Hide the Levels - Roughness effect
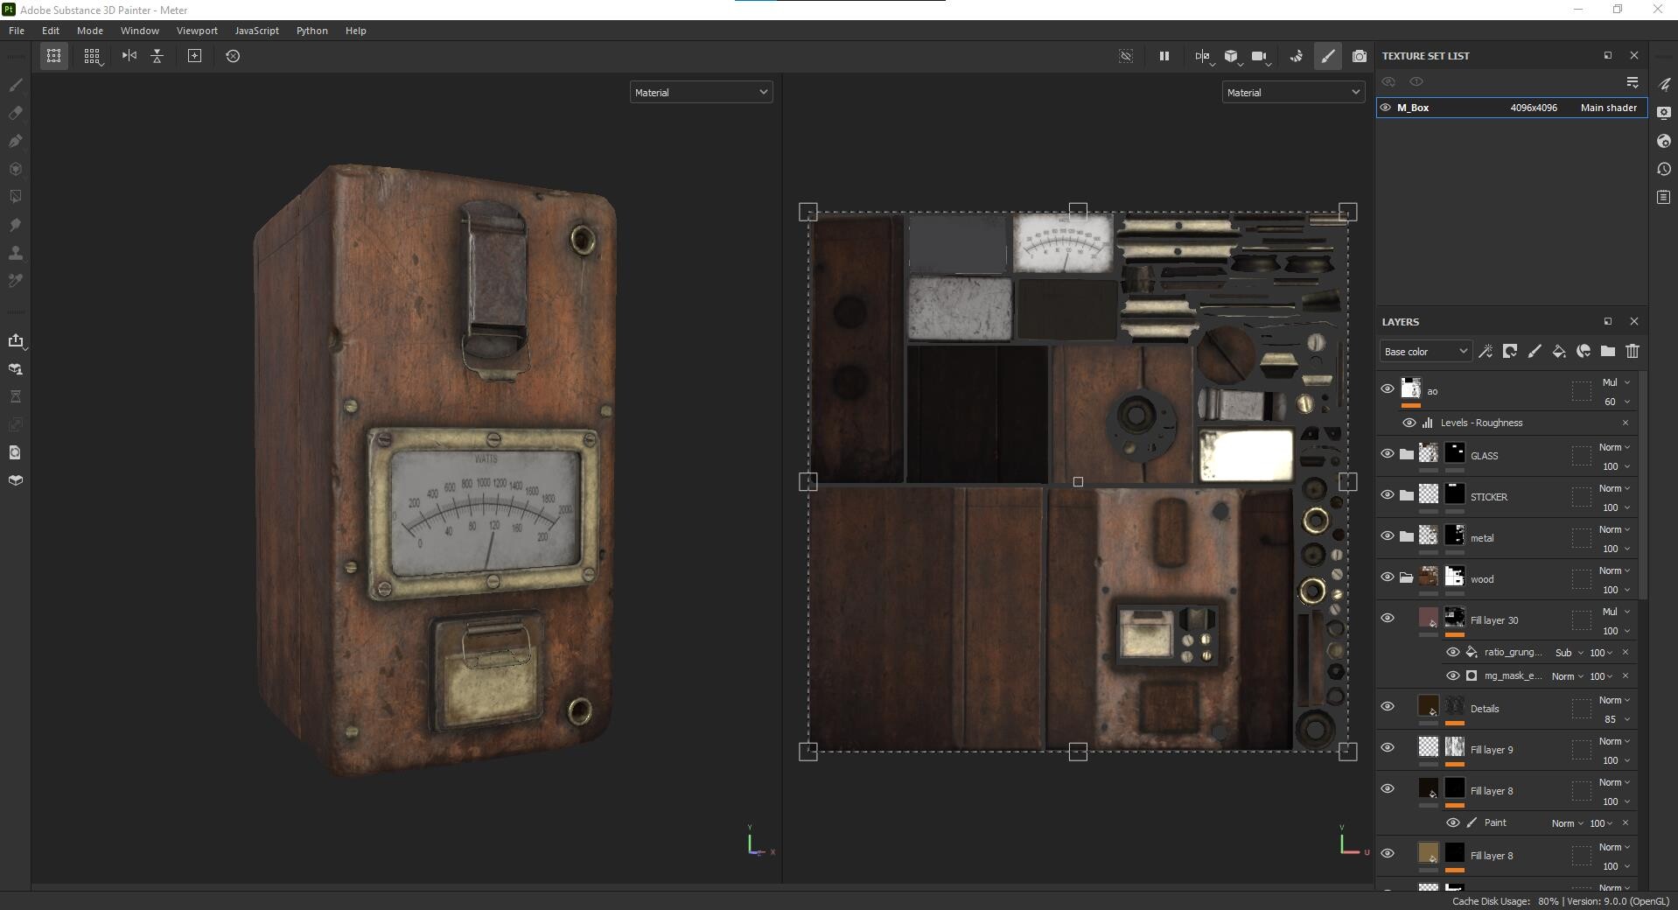Image resolution: width=1678 pixels, height=910 pixels. [x=1409, y=423]
